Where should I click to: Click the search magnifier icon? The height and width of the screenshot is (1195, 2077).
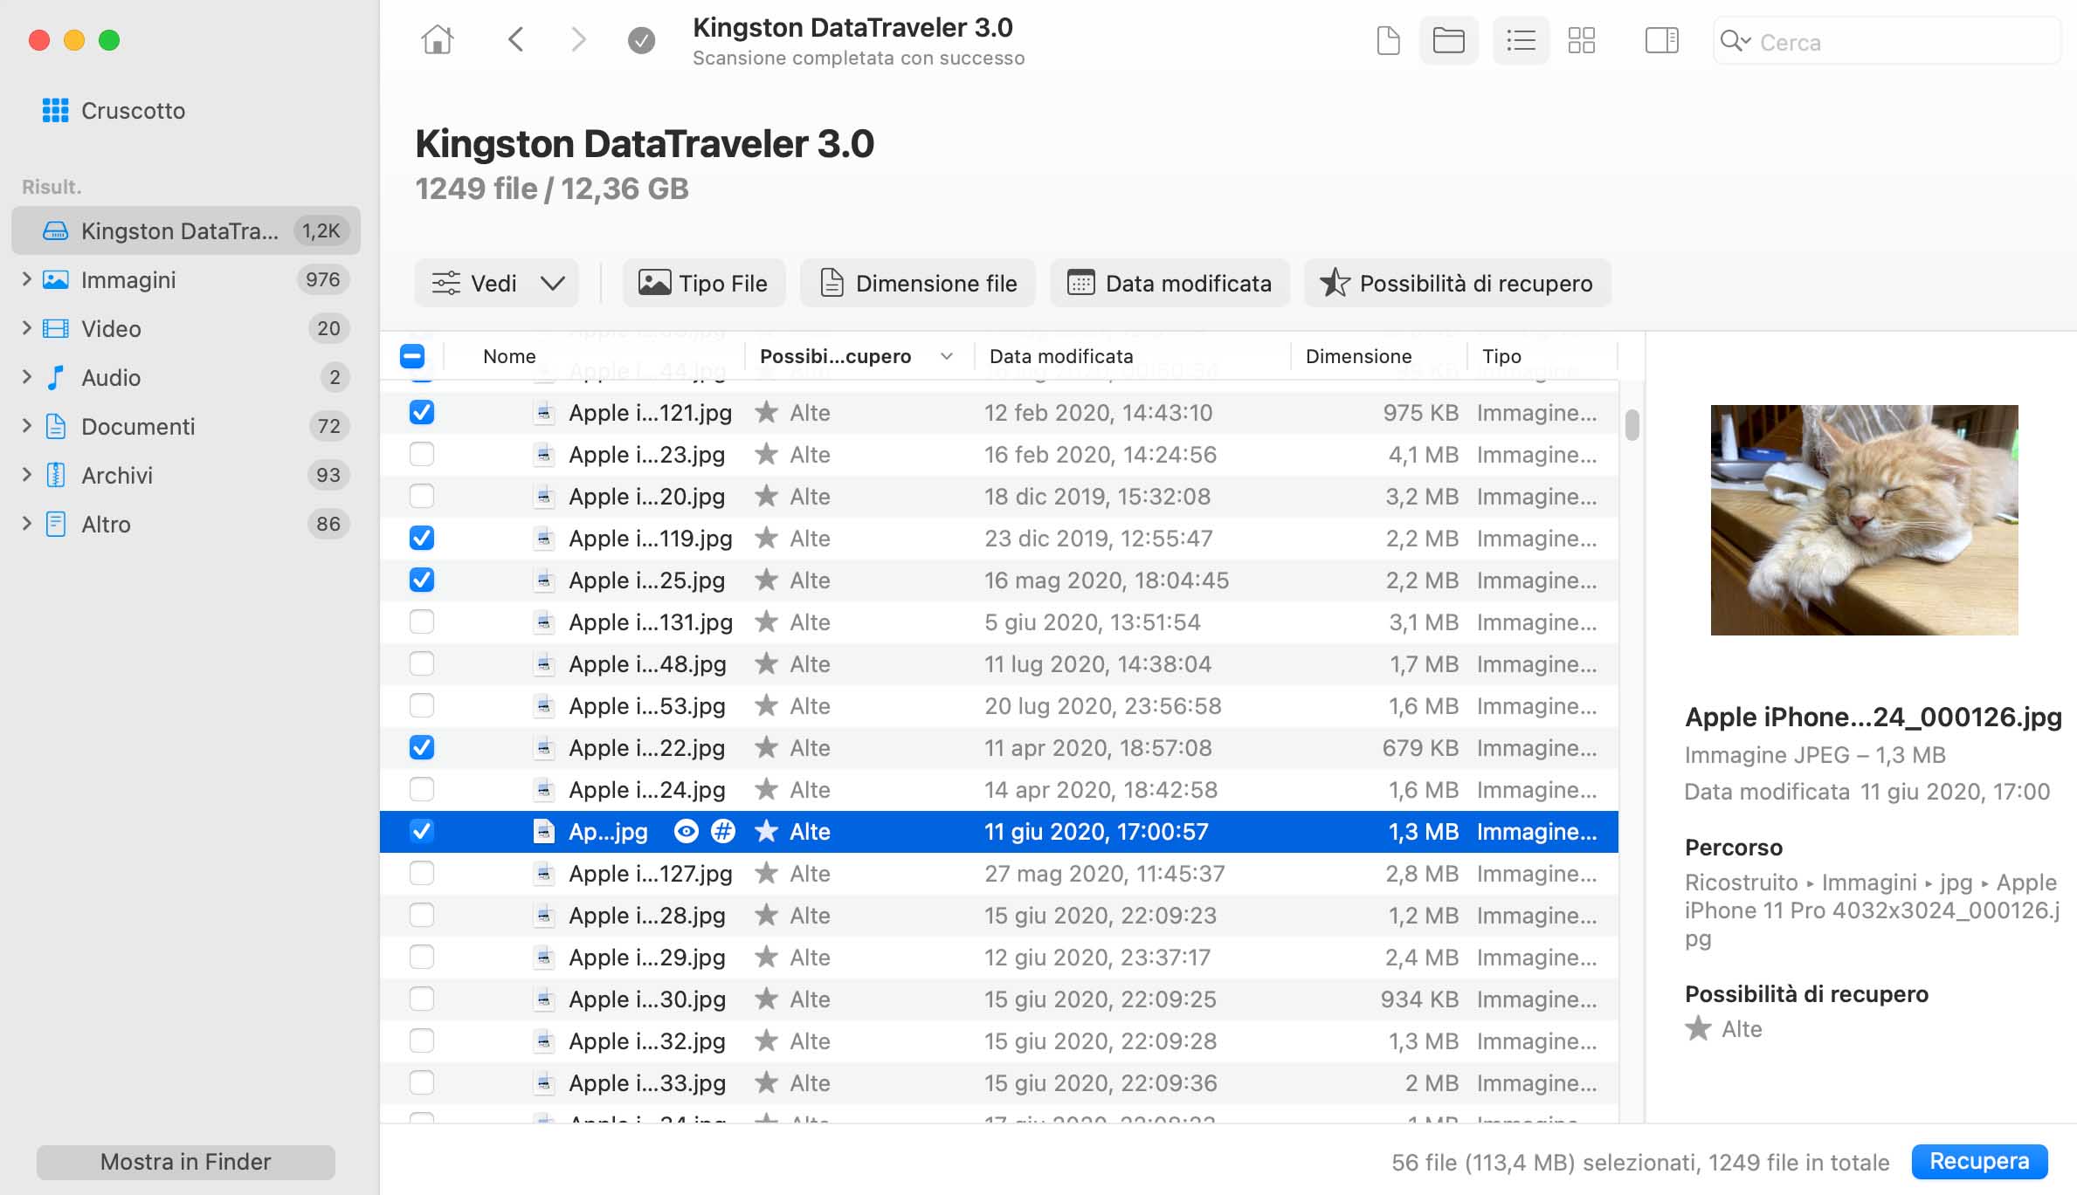pyautogui.click(x=1734, y=41)
